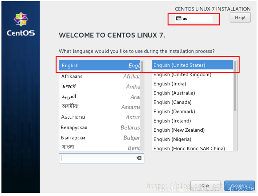Select Asturianu in the language list
The height and width of the screenshot is (196, 258).
(100, 117)
